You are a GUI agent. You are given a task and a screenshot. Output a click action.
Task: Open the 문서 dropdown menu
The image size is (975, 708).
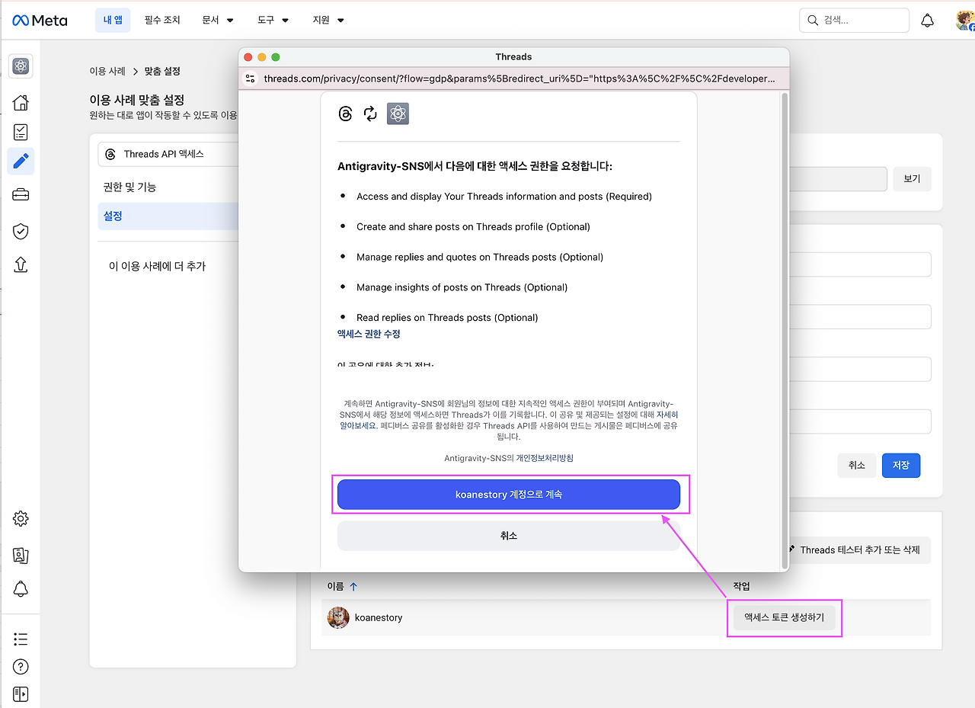coord(218,21)
